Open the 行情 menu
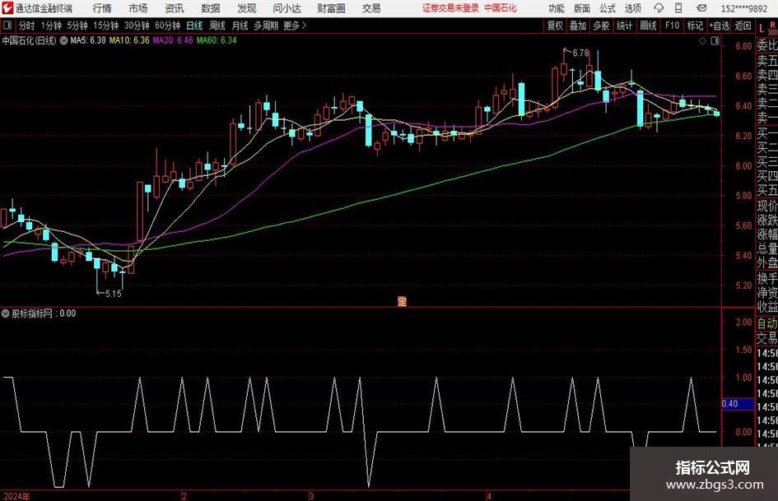The image size is (778, 501). [102, 8]
